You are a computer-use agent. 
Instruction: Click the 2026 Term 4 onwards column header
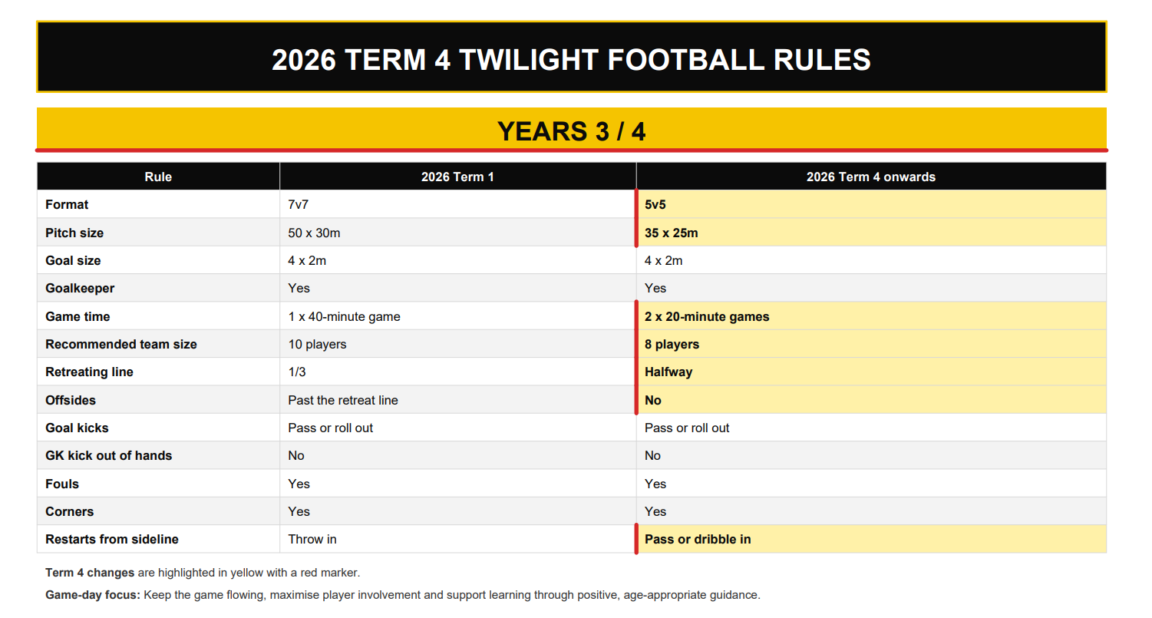pyautogui.click(x=871, y=177)
